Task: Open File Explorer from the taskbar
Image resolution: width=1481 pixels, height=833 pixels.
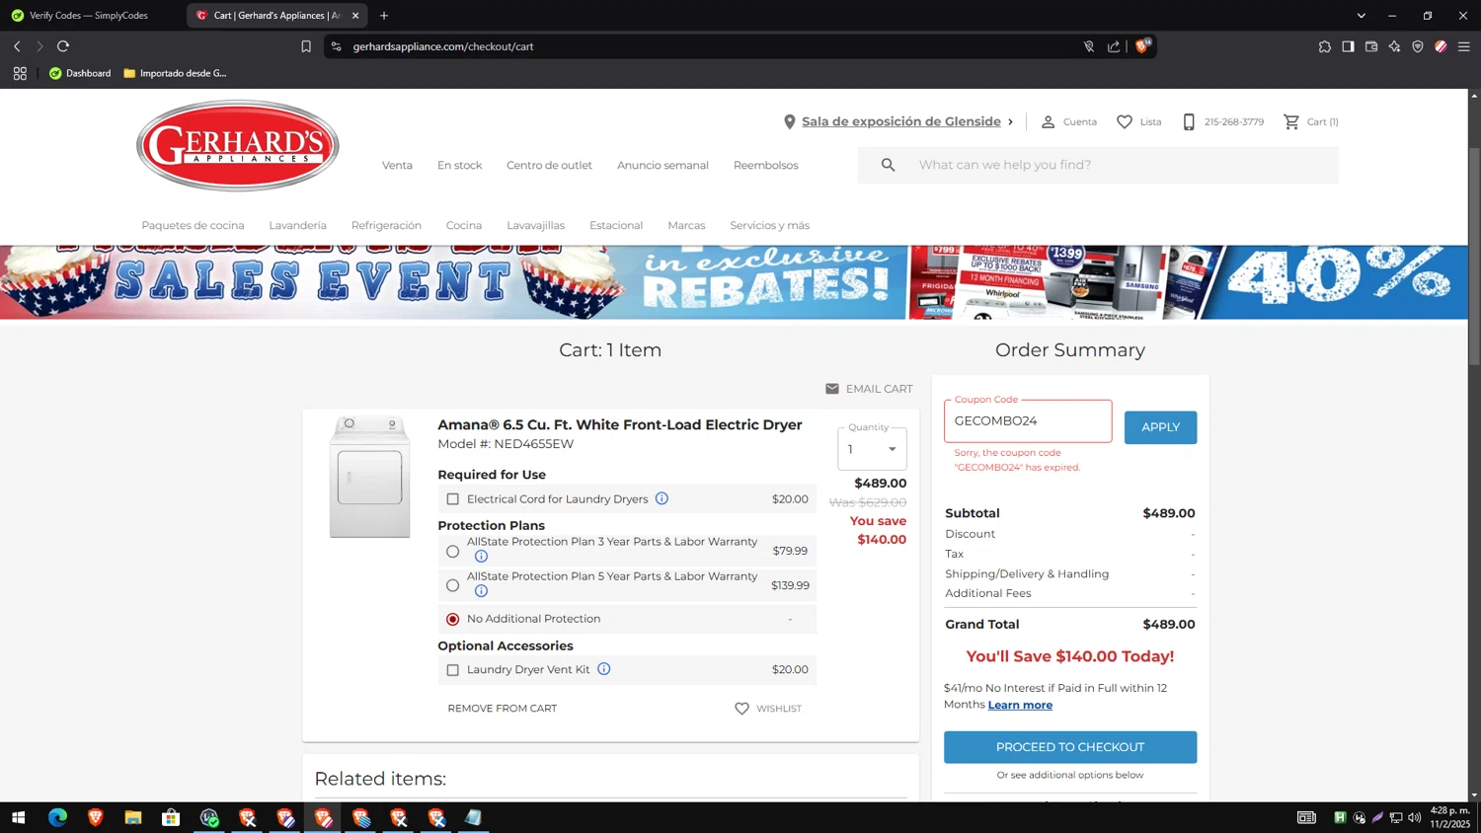Action: (133, 817)
